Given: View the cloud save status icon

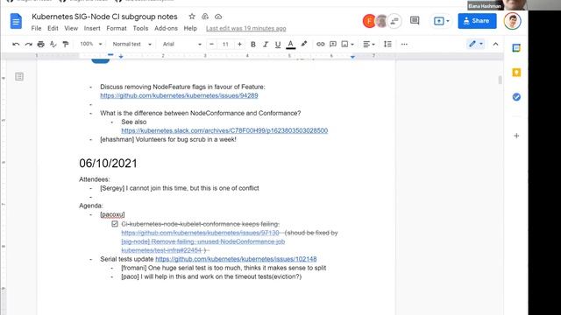Looking at the screenshot, I should tap(218, 17).
